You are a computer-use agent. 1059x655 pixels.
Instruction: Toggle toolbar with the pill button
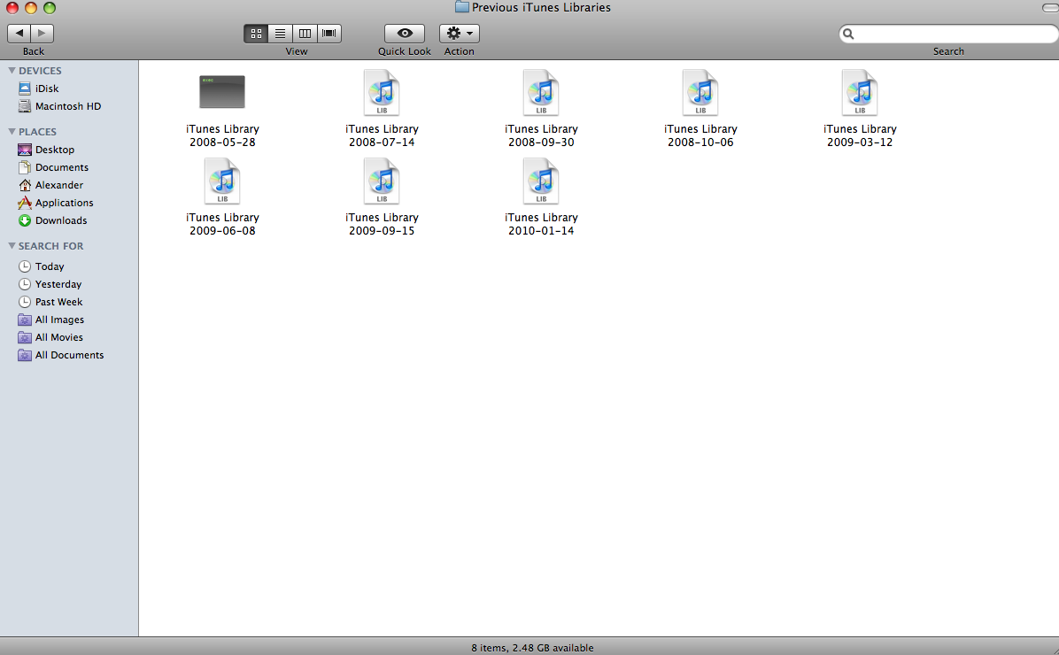point(1050,7)
